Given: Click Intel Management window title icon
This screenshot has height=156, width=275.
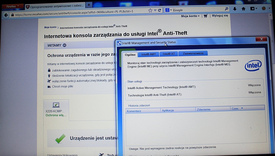Looking at the screenshot, I should tap(119, 43).
